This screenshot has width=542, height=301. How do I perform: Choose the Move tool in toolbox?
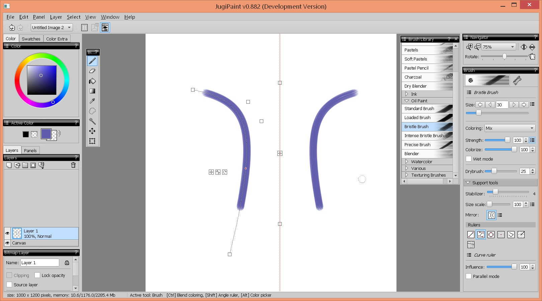point(92,131)
